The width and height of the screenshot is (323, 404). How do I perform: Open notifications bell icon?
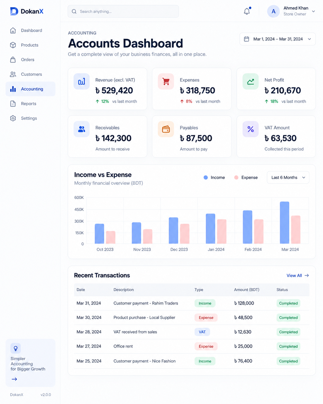pos(247,11)
